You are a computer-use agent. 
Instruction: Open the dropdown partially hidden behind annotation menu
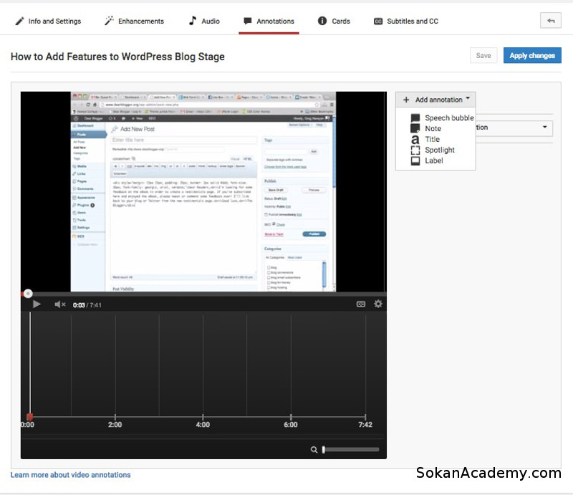pos(514,128)
